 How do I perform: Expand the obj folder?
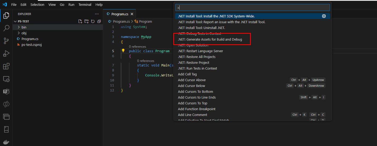(x=19, y=33)
